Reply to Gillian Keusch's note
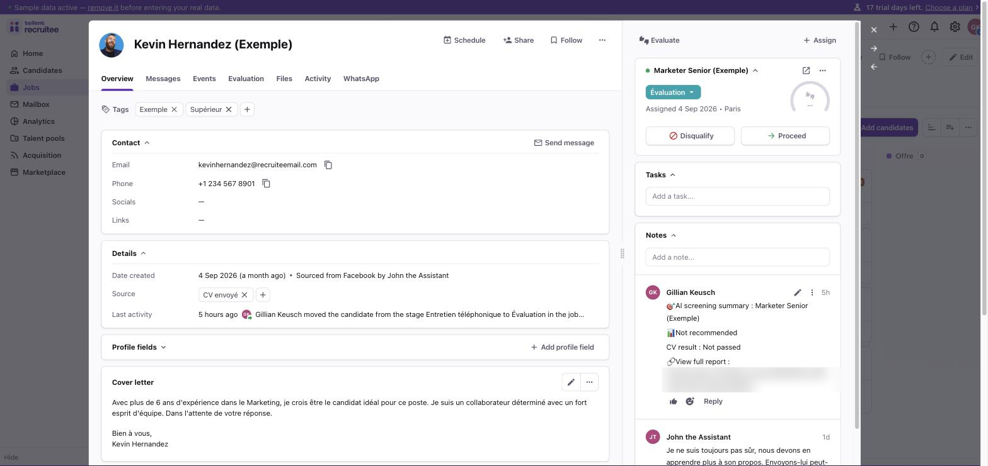The width and height of the screenshot is (988, 466). [713, 401]
